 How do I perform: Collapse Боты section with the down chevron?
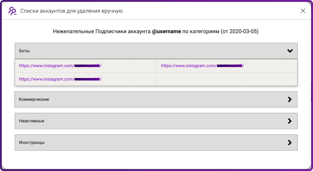point(290,51)
